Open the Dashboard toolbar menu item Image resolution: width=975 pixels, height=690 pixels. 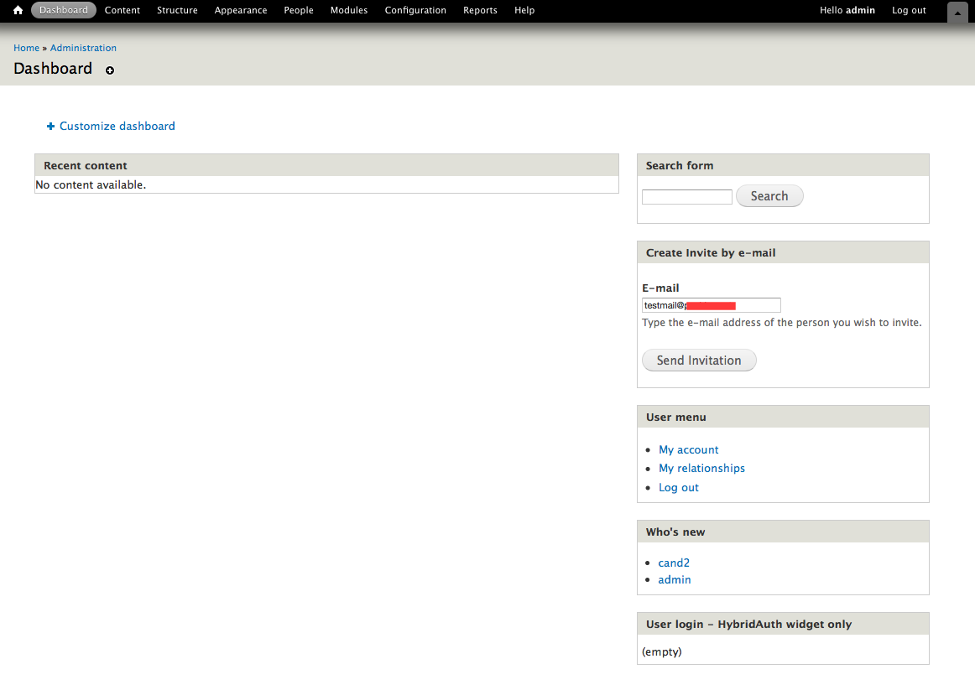(64, 10)
